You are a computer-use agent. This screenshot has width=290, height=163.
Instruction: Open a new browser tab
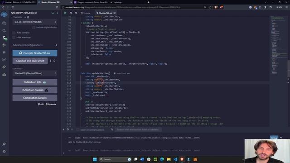pos(148,2)
